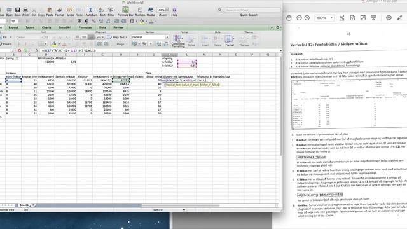
Task: Open ribbon settings gear icon
Action: point(278,27)
